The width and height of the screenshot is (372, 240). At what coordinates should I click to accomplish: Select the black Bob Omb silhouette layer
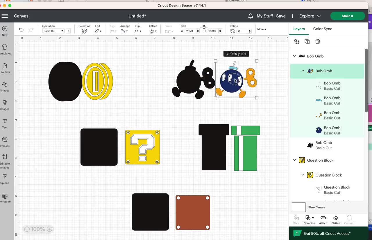click(x=327, y=145)
